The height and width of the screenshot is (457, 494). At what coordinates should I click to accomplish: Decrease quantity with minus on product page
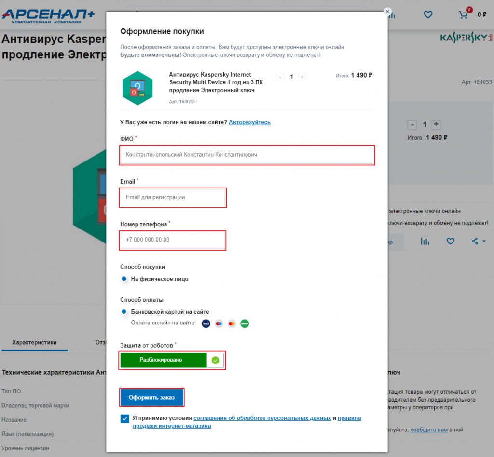pyautogui.click(x=412, y=125)
